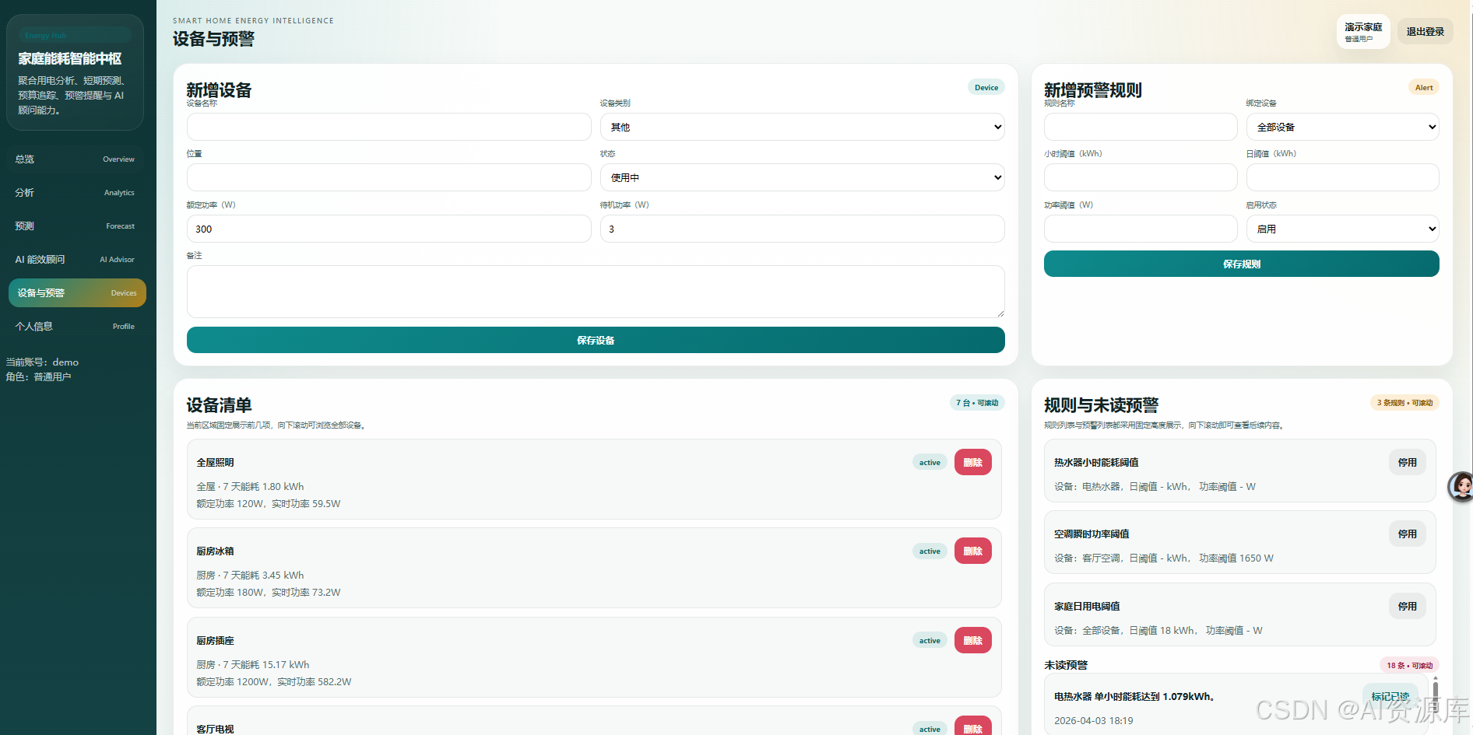The width and height of the screenshot is (1473, 735).
Task: Expand the 设备类别 dropdown showing 其他
Action: [x=802, y=127]
